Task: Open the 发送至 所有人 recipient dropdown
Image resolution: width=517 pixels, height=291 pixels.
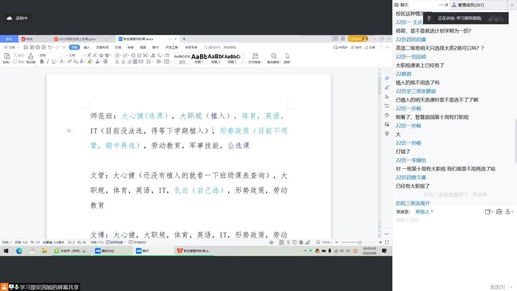Action: pos(424,212)
